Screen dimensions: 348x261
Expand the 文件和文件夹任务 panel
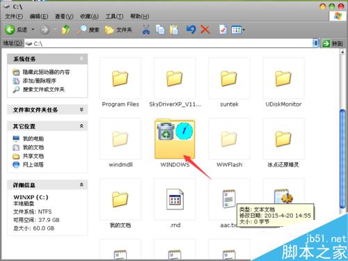[81, 109]
